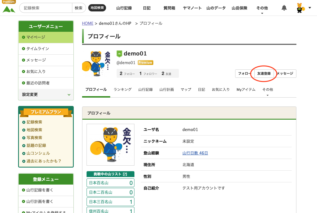Open 山行記録 in top navigation
The image size is (317, 213).
click(x=124, y=8)
